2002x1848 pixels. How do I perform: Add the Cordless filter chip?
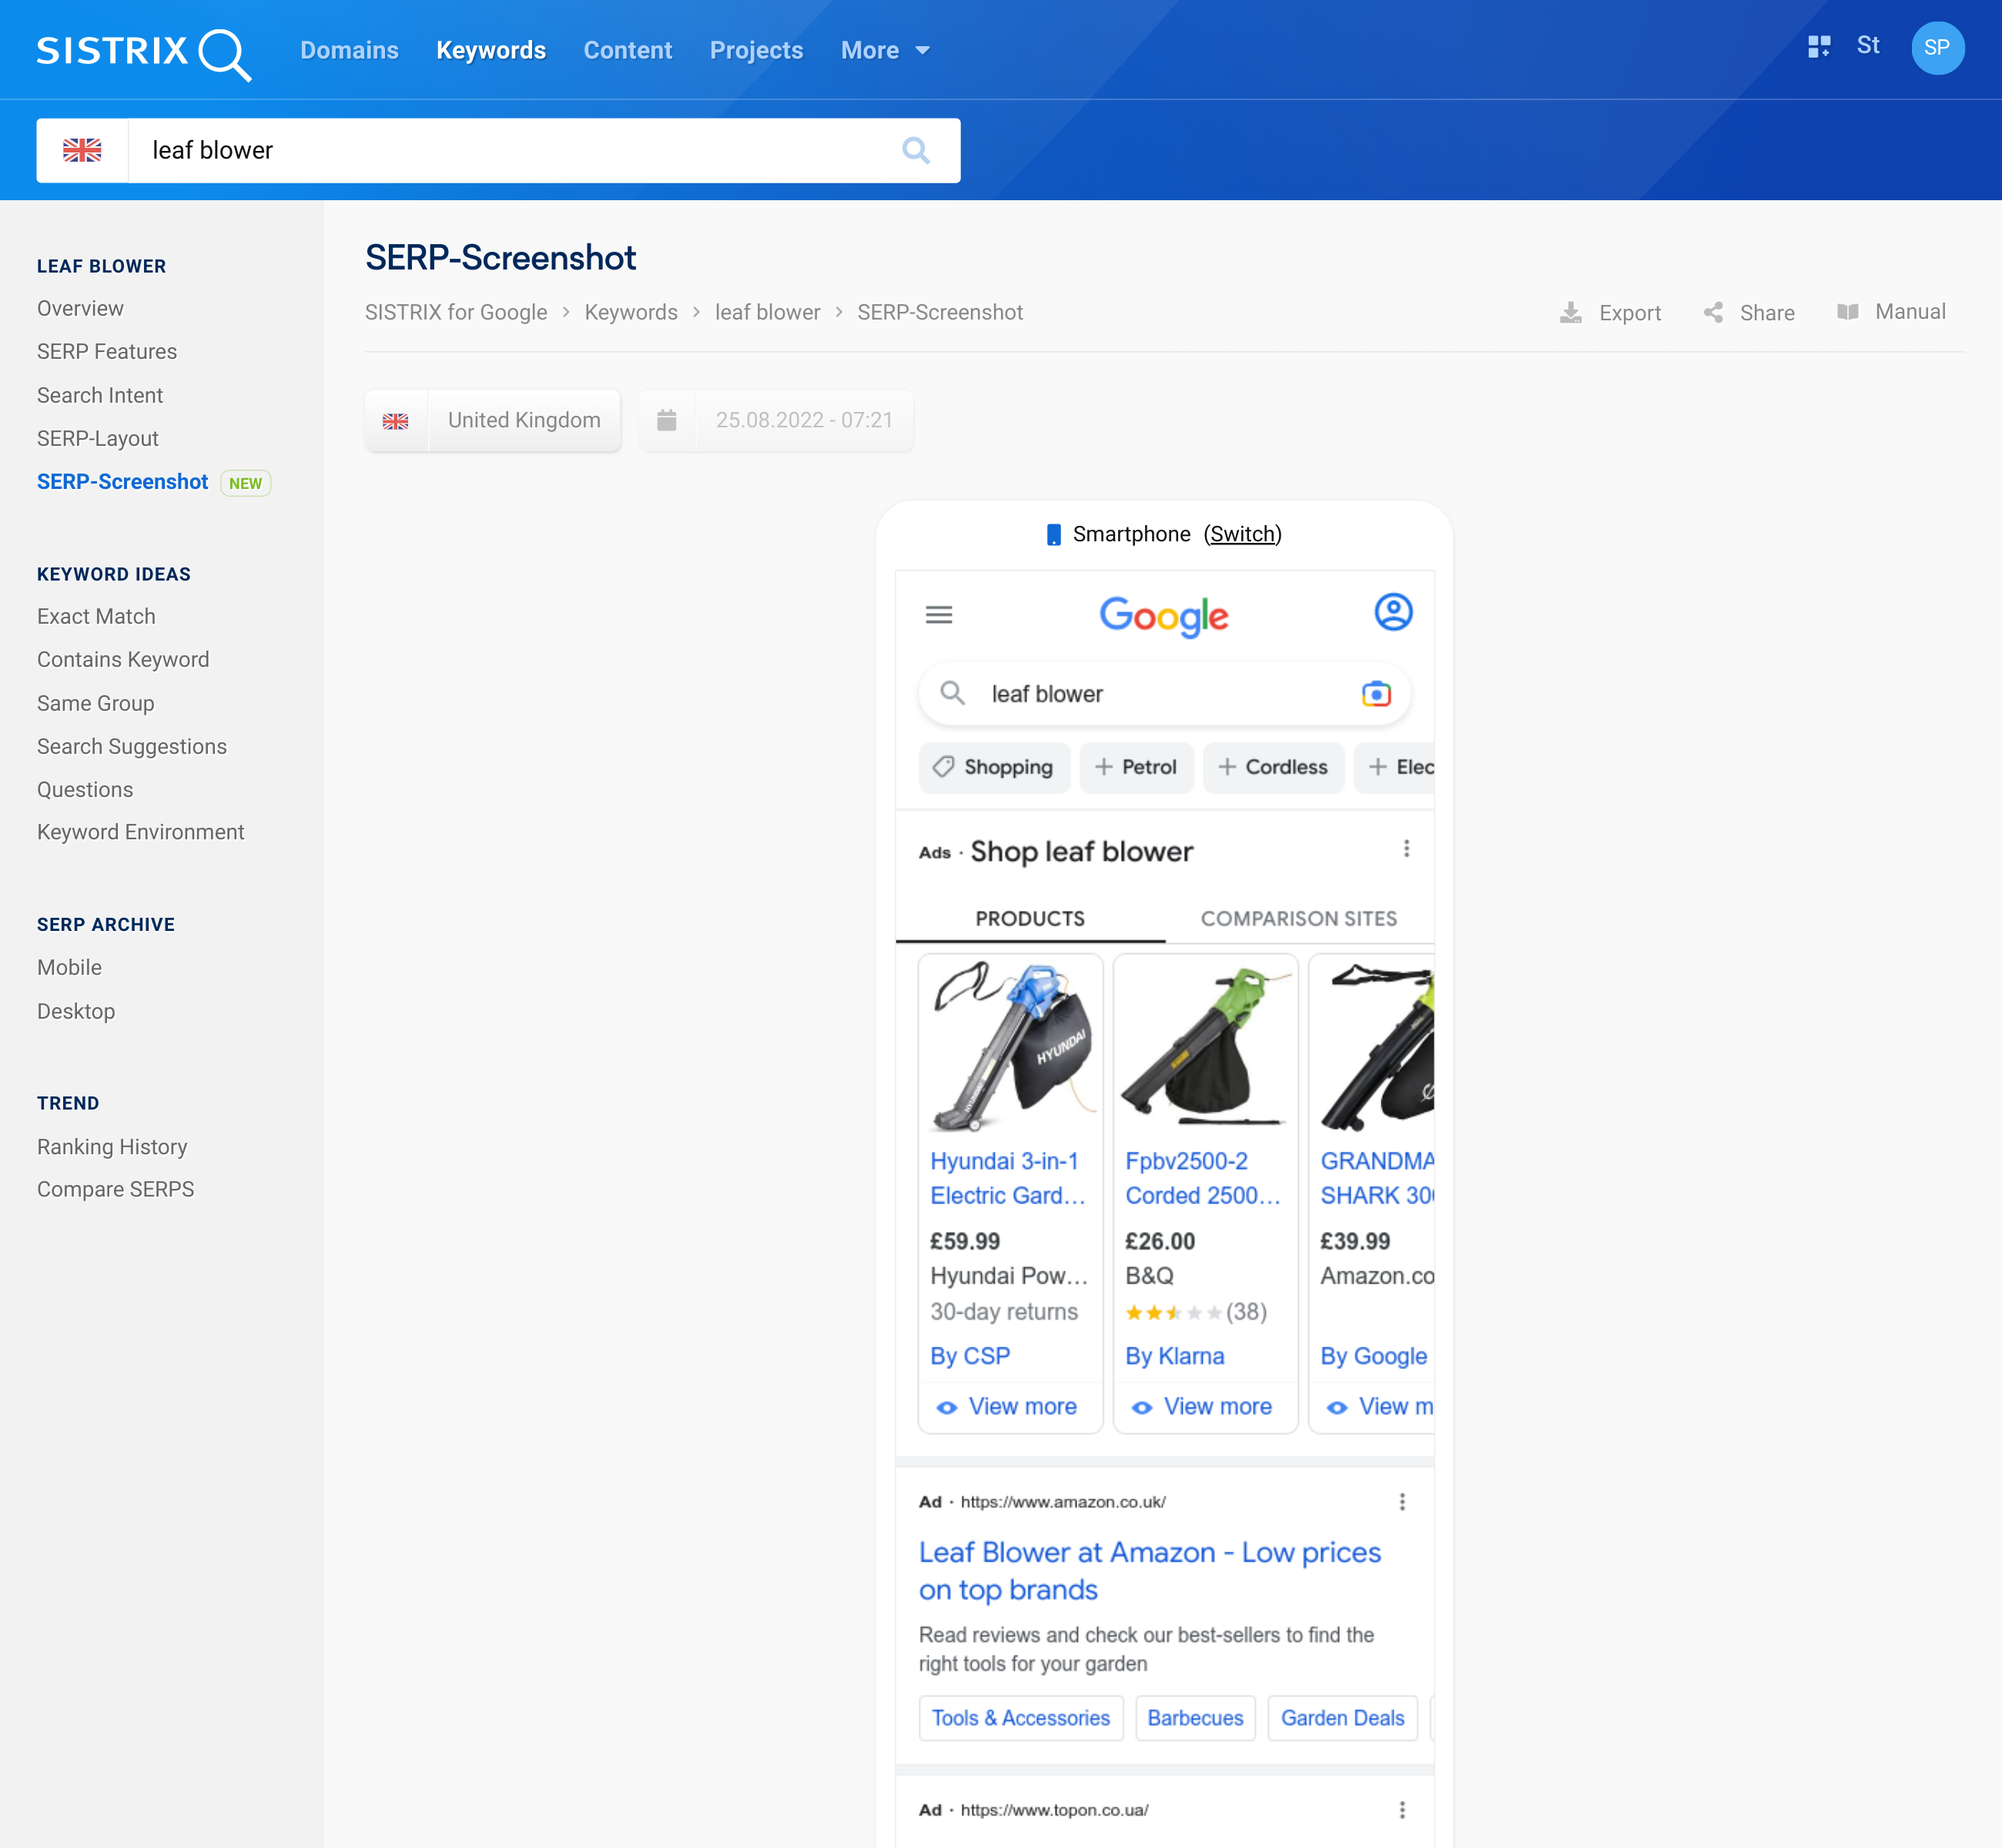tap(1273, 768)
